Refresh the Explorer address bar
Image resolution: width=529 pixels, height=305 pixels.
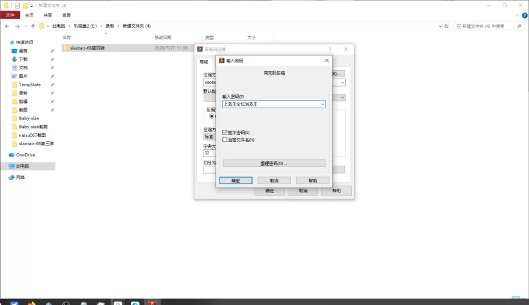point(446,26)
